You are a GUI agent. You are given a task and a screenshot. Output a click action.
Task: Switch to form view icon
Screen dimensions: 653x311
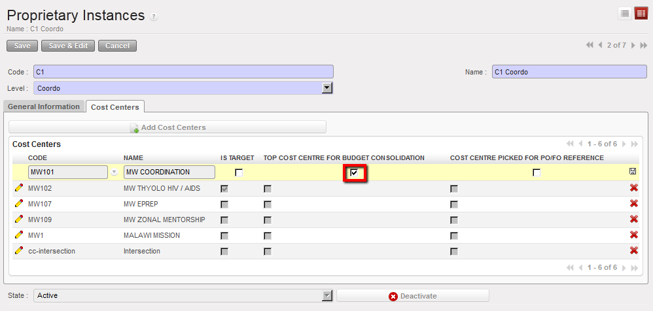tap(641, 14)
